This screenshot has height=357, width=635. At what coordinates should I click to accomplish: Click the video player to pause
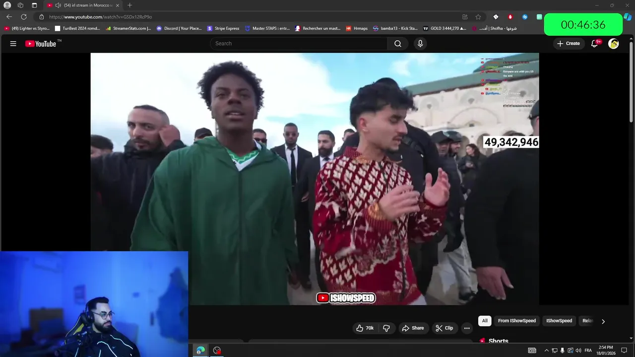[x=315, y=178]
